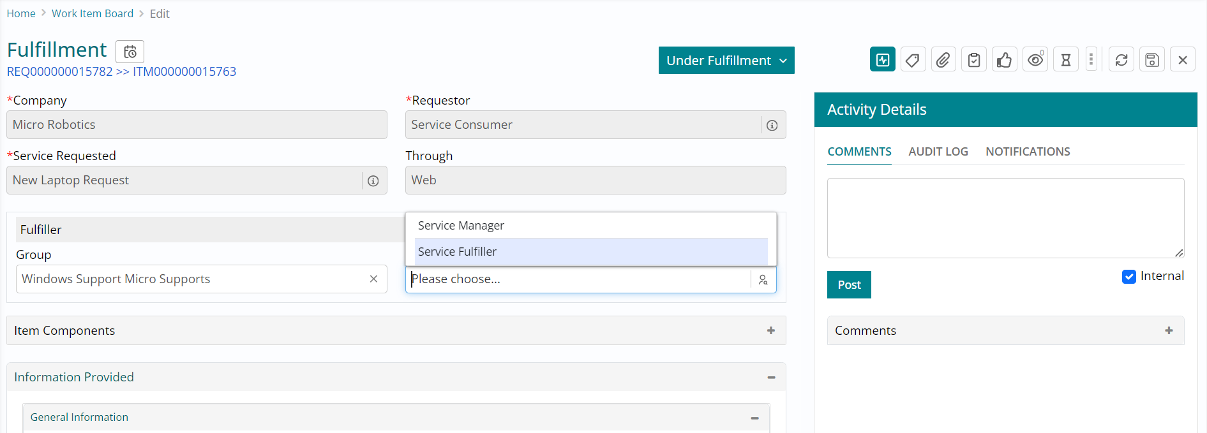The width and height of the screenshot is (1207, 433).
Task: Save the work item using floppy icon
Action: tap(1151, 60)
